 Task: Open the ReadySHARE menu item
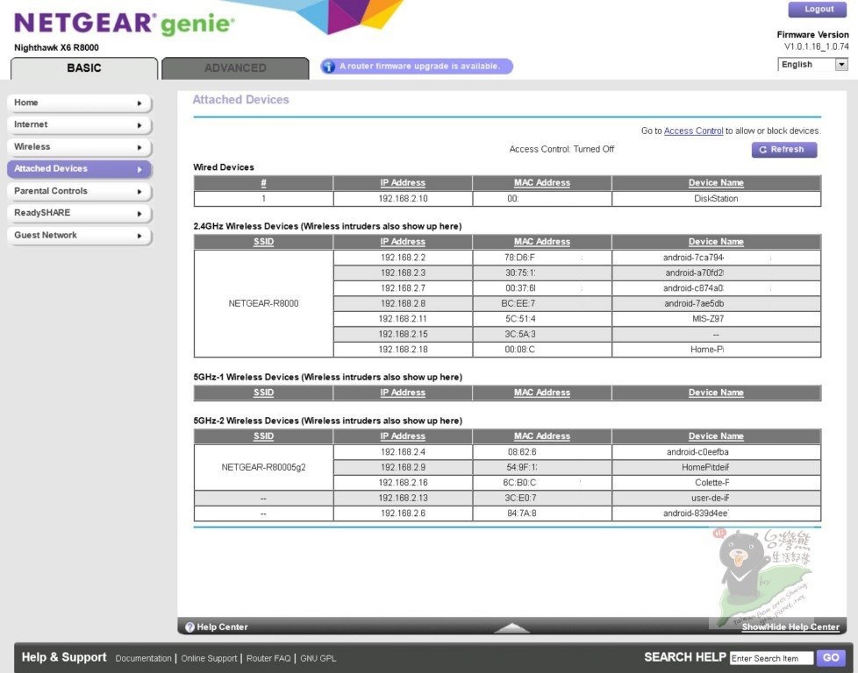click(79, 213)
